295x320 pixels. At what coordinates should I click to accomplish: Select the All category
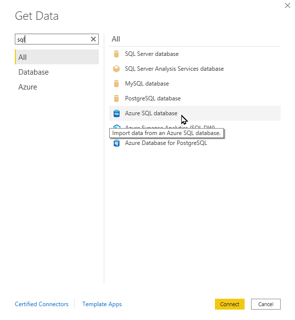57,57
